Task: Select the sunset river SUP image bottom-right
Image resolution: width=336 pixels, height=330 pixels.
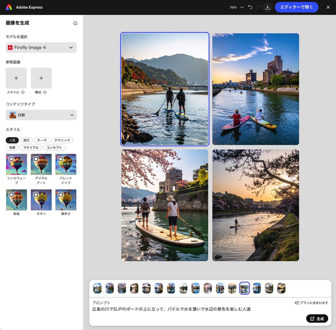Action: coord(256,205)
